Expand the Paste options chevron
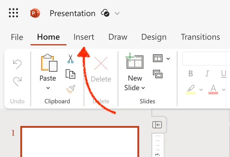 tap(48, 88)
